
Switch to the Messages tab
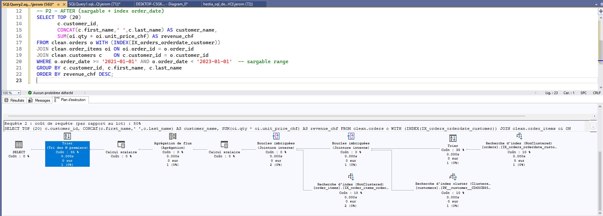point(39,100)
